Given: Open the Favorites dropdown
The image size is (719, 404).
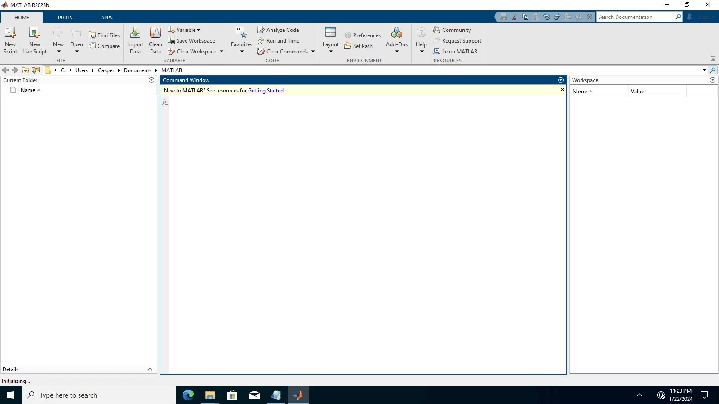Looking at the screenshot, I should [x=241, y=40].
